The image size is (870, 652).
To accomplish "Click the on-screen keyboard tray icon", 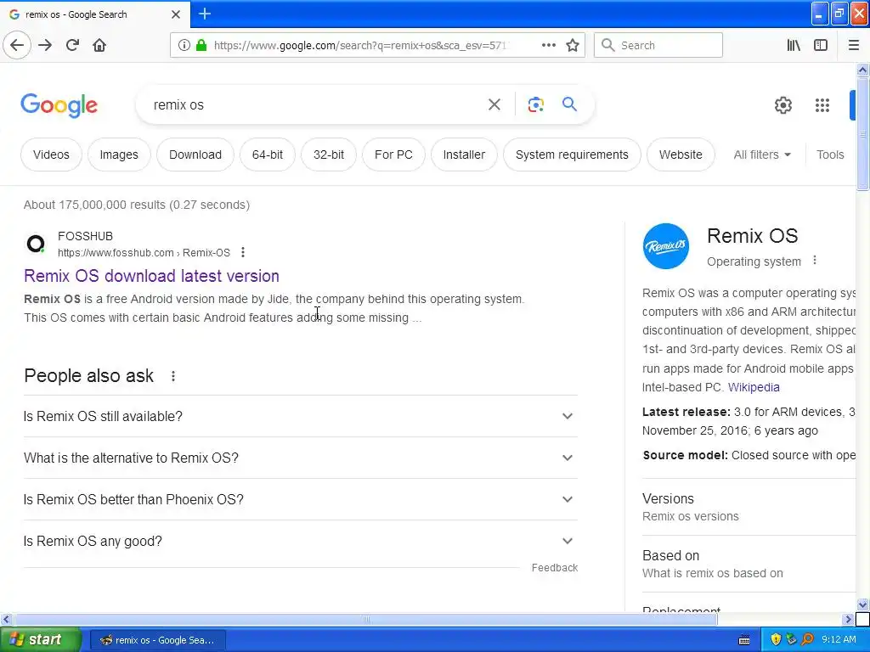I will (x=744, y=640).
